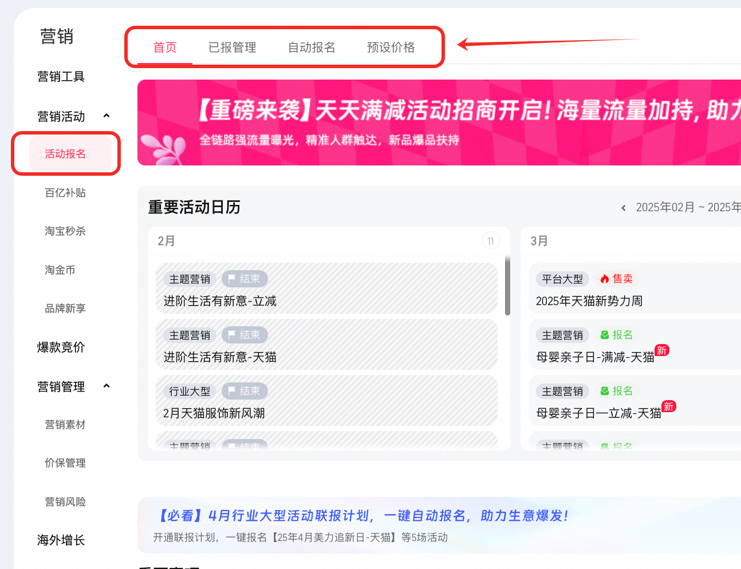Click the 重要活动日历 heading
Viewport: 741px width, 569px height.
coord(194,207)
